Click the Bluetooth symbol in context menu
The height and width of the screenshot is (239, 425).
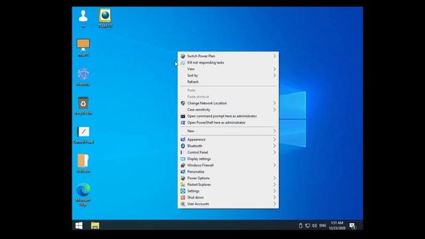(183, 146)
